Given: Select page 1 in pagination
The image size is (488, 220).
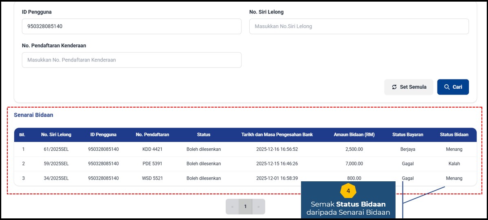Looking at the screenshot, I should (x=245, y=207).
